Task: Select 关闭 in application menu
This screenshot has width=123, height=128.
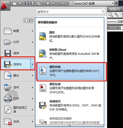Action: tap(17, 122)
